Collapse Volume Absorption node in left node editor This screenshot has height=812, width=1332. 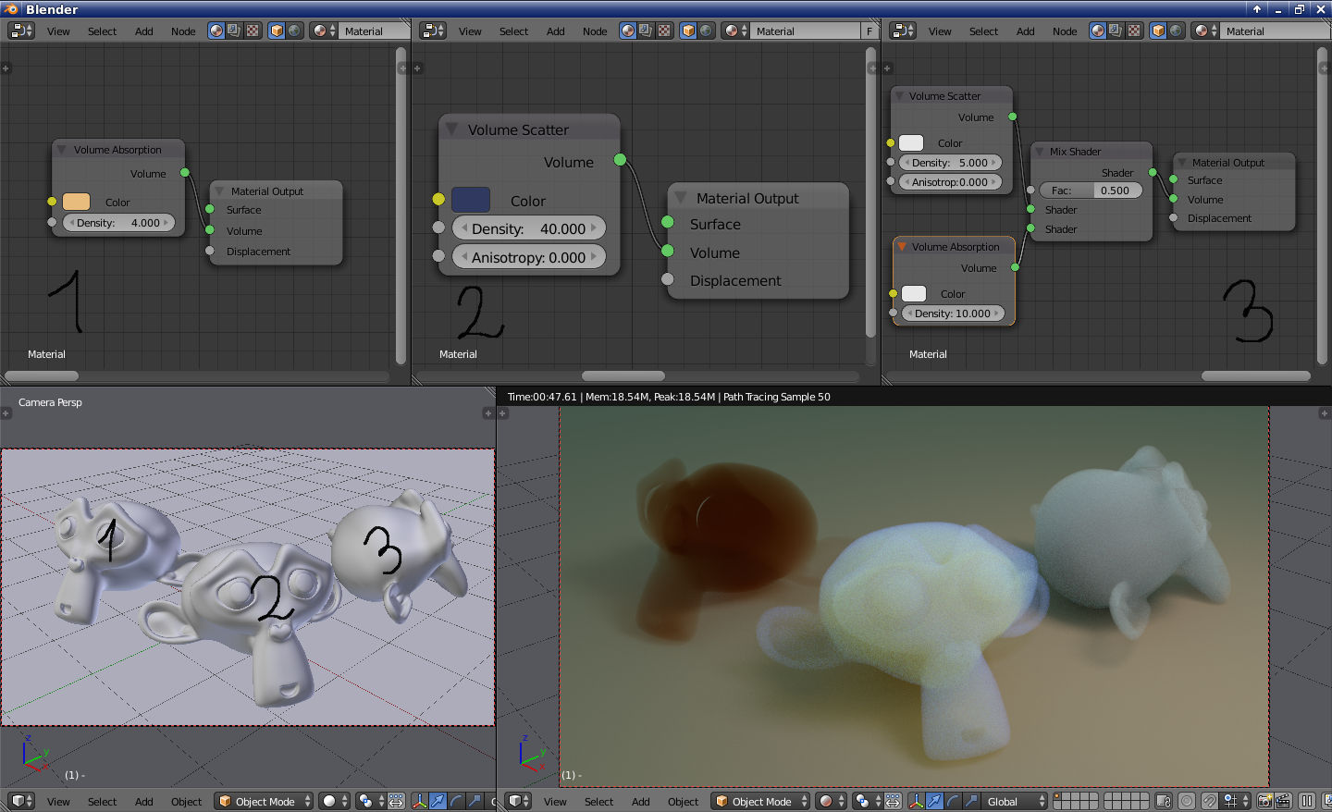pos(62,150)
